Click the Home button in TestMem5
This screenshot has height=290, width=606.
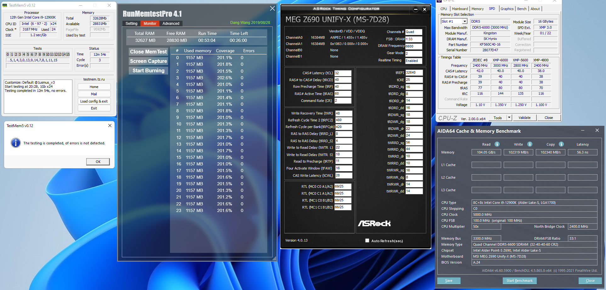94,87
